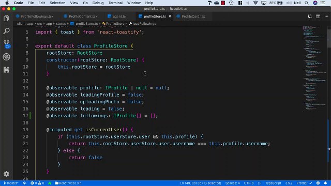The height and width of the screenshot is (186, 331).
Task: Click the open changes compare icon
Action: point(310,16)
